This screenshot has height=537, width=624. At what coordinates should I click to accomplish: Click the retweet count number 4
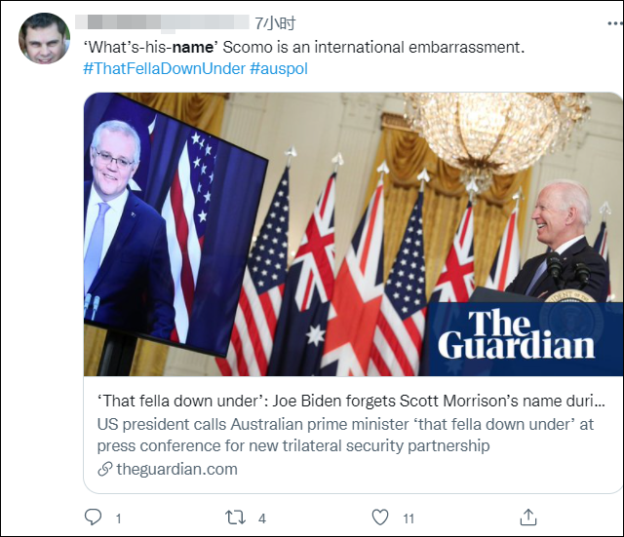tap(262, 518)
